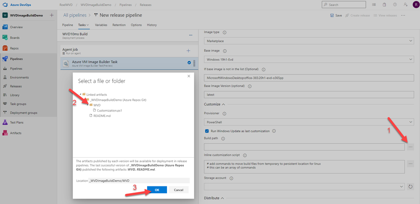This screenshot has height=204, width=420.
Task: Open the help question mark icon
Action: 395,5
